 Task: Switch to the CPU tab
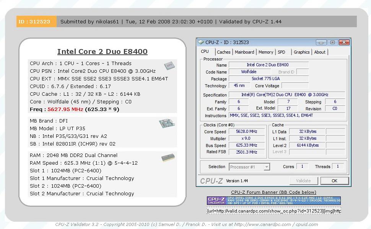point(205,52)
